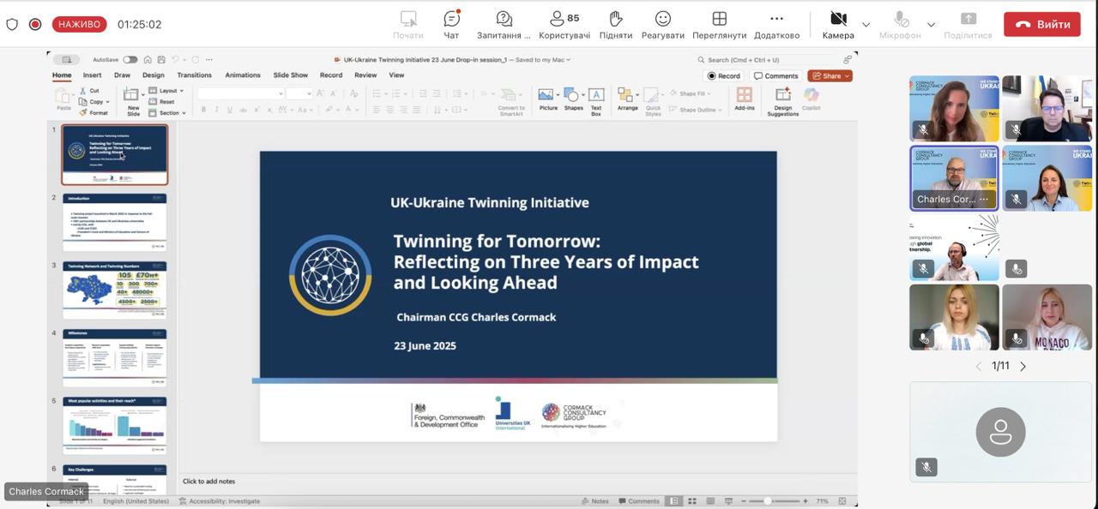This screenshot has width=1098, height=509.
Task: Click the Normal view icon in status bar
Action: coord(675,501)
